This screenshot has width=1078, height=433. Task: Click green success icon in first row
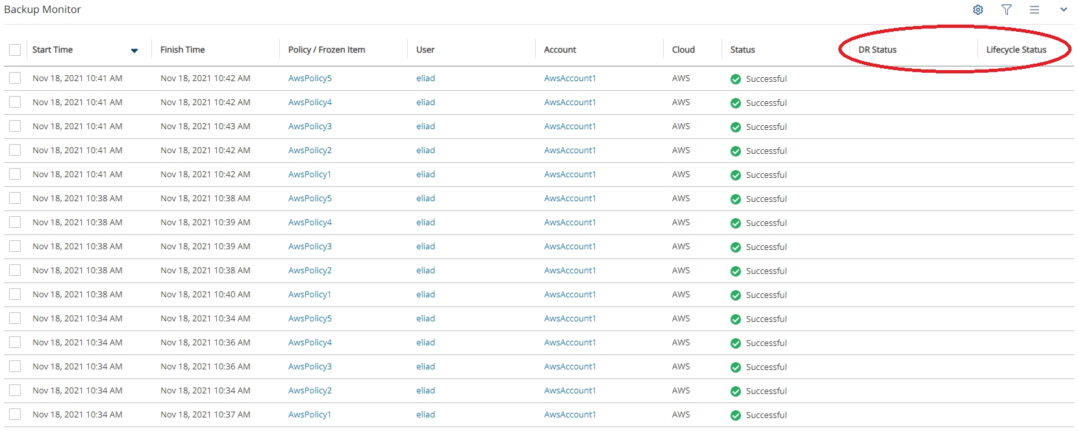click(736, 79)
